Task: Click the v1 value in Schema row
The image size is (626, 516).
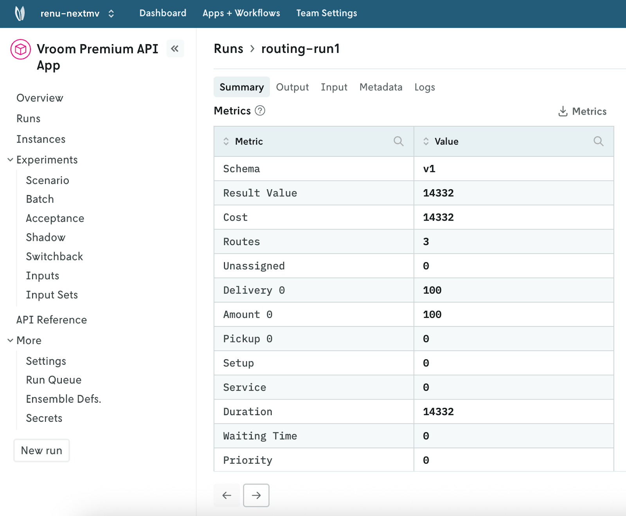Action: tap(429, 169)
